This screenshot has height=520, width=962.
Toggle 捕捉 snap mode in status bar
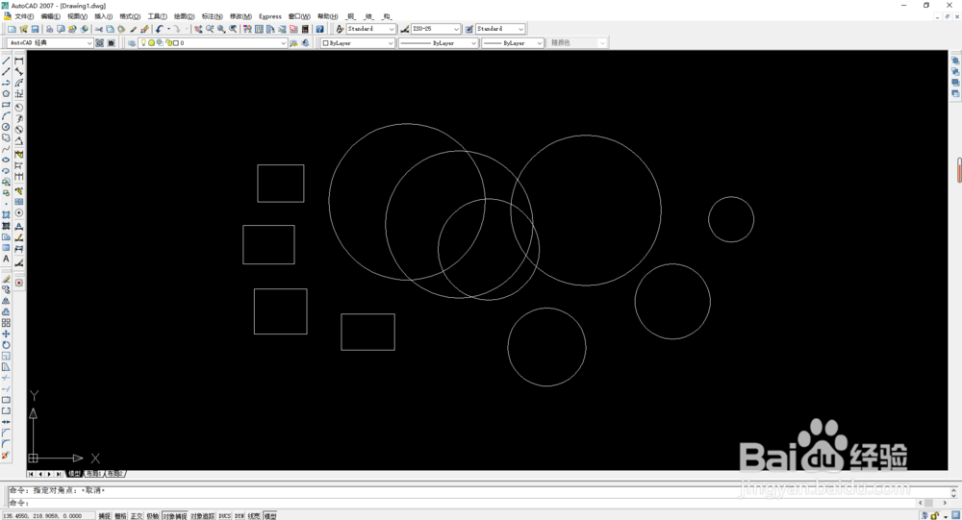tap(105, 516)
